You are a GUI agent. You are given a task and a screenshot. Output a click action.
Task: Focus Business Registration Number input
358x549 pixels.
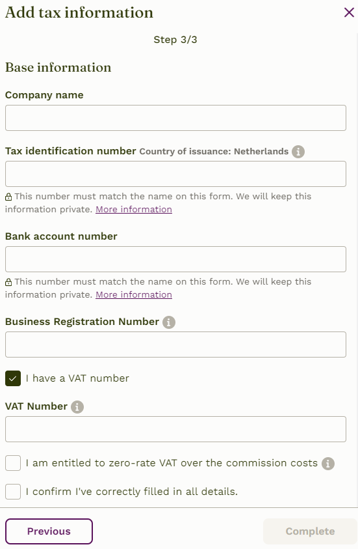coord(175,345)
